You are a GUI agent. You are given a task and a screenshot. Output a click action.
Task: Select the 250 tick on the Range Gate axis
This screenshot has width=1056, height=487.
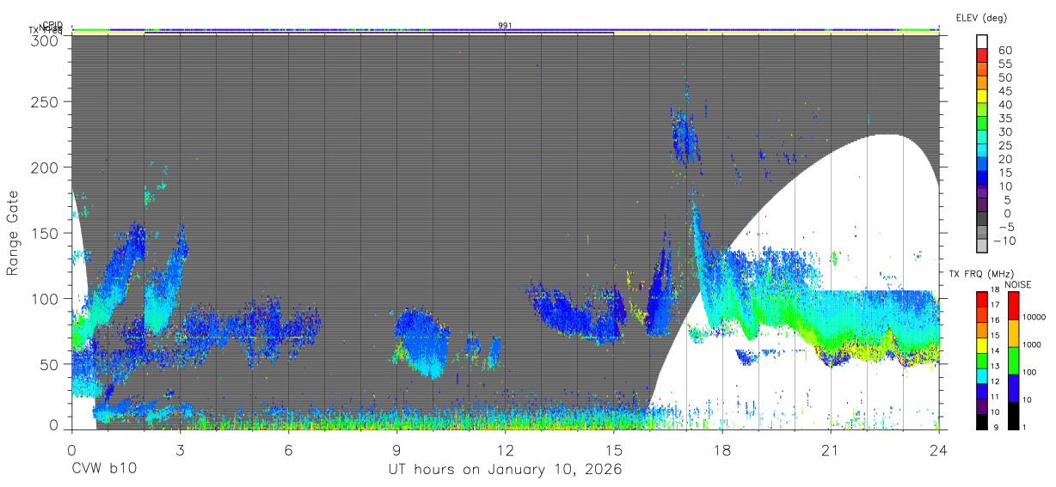pyautogui.click(x=46, y=101)
